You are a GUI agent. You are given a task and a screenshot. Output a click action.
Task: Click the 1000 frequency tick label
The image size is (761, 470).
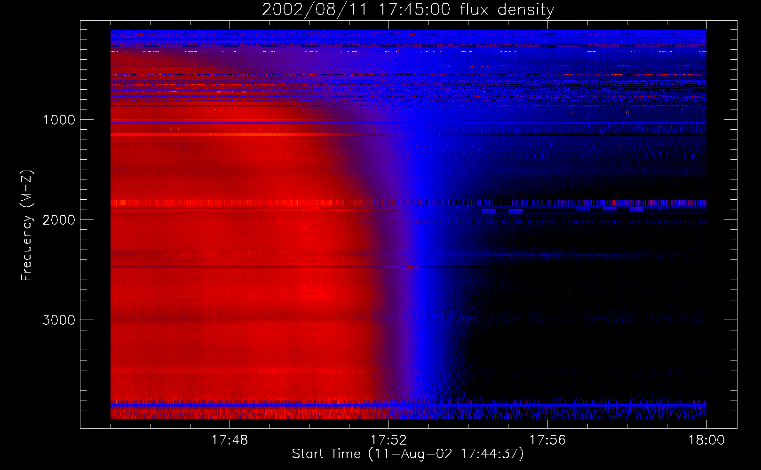click(59, 120)
